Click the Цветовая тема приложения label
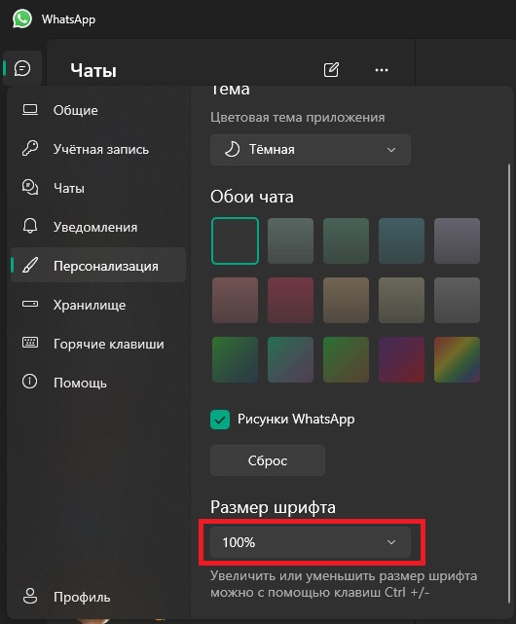The image size is (516, 624). [297, 118]
